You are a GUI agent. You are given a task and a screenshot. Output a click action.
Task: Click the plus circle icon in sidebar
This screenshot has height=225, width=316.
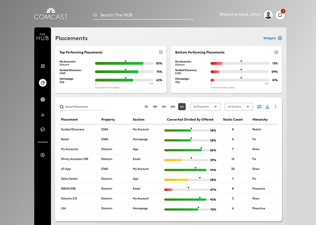[x=43, y=155]
